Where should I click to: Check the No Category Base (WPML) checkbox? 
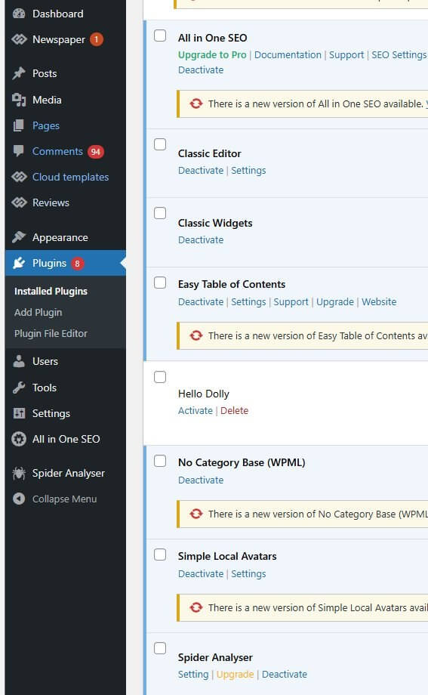pyautogui.click(x=160, y=461)
